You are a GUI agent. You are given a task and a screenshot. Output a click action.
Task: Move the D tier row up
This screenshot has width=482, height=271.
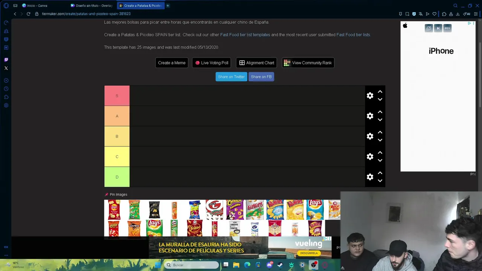tap(380, 173)
